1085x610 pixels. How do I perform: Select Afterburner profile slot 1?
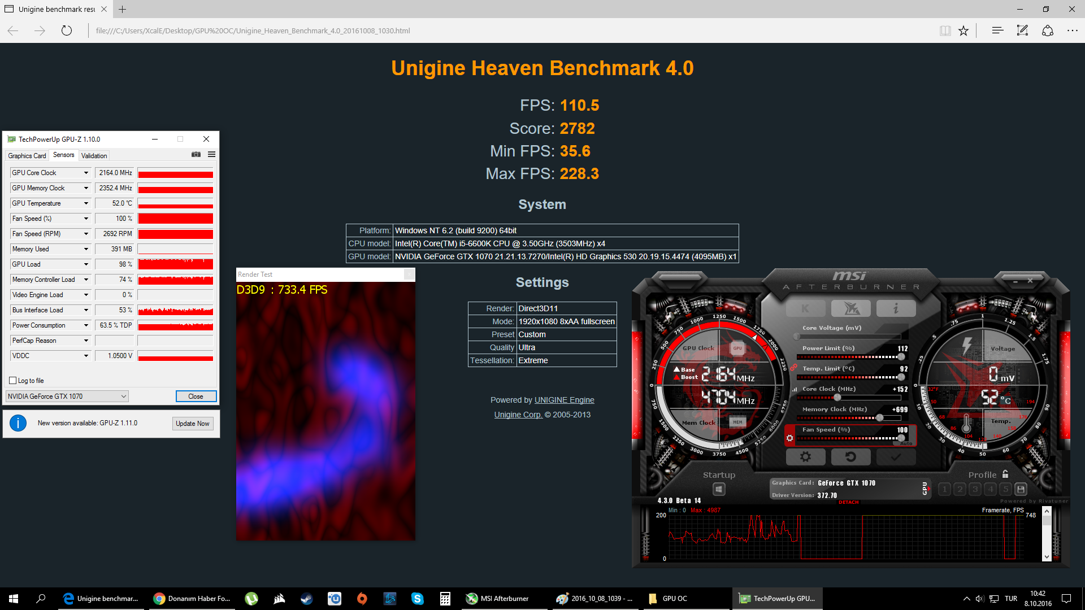[x=944, y=489]
